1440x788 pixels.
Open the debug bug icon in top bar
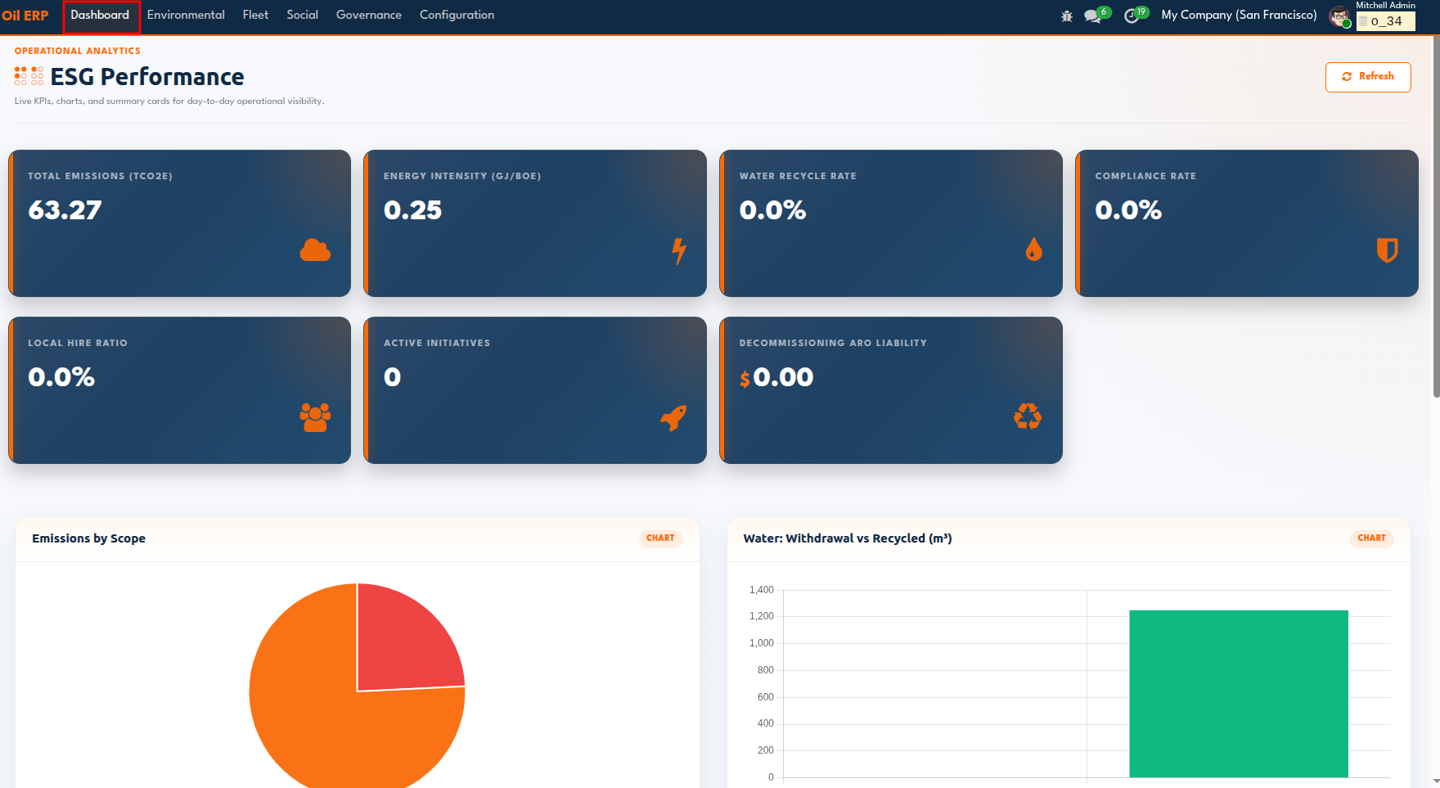tap(1067, 16)
